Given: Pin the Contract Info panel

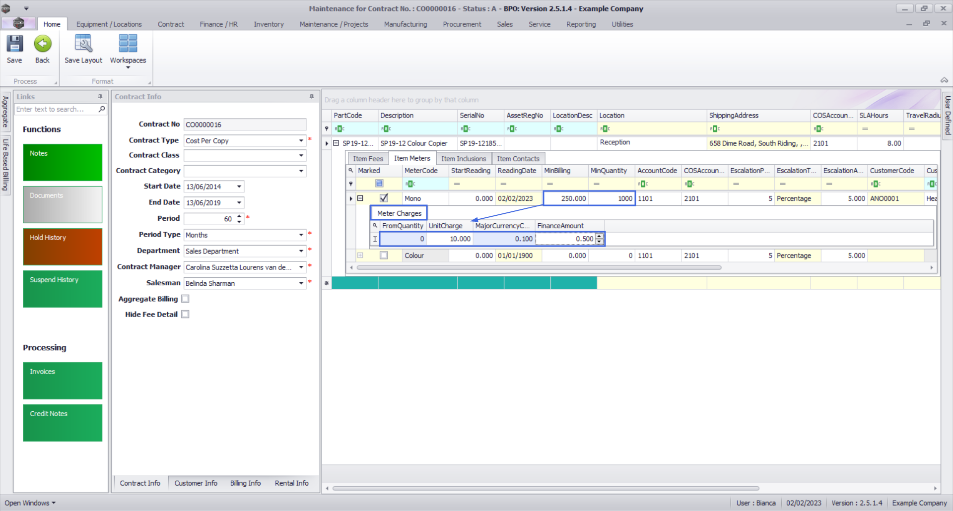Looking at the screenshot, I should tap(312, 97).
